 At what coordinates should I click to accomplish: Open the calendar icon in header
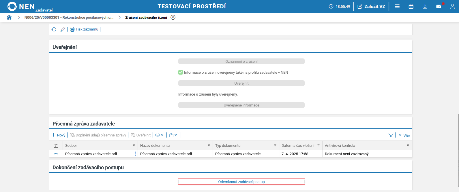(411, 6)
